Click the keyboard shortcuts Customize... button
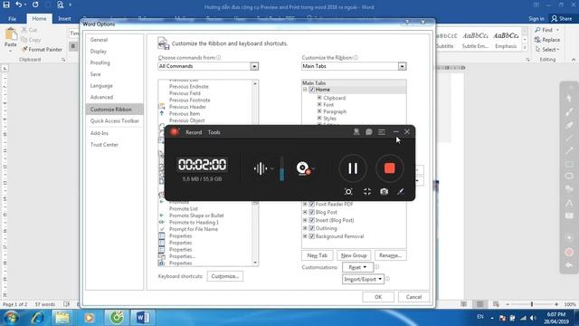 click(225, 276)
